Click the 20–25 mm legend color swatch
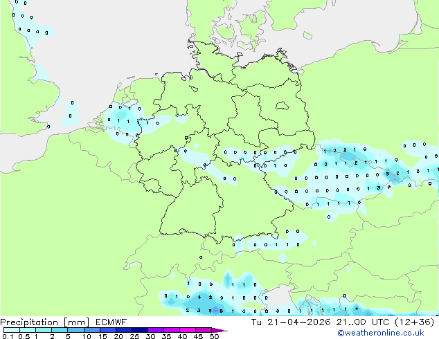 tap(123, 330)
